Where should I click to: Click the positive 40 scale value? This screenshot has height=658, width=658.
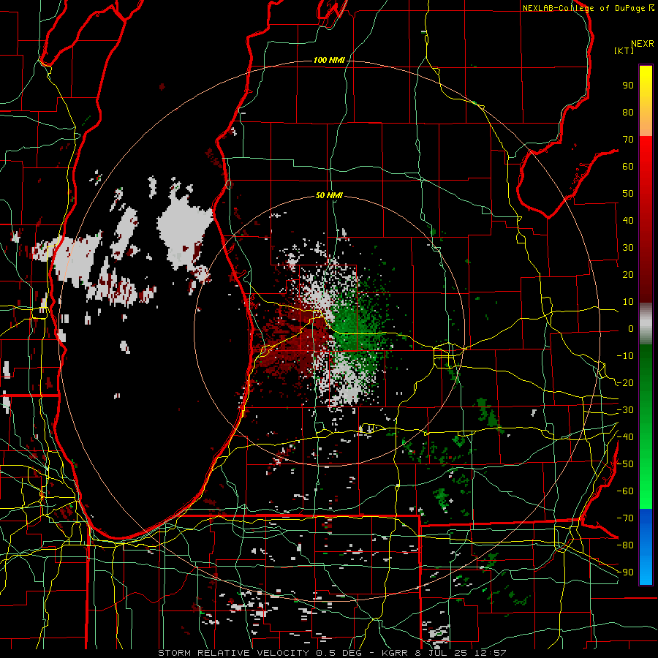[x=628, y=220]
